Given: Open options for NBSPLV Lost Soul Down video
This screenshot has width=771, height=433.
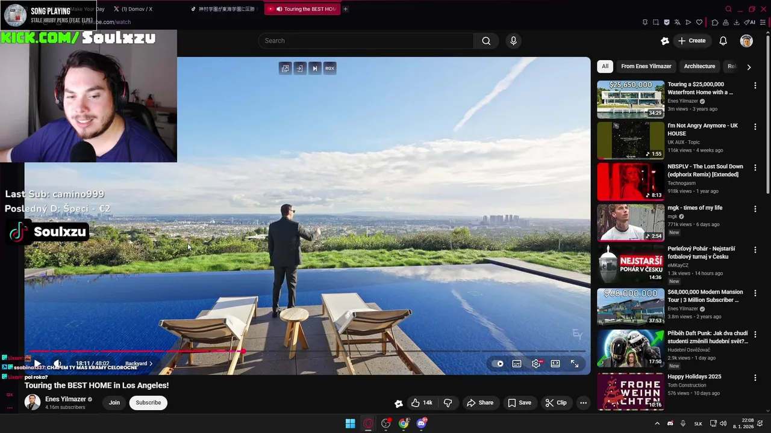Looking at the screenshot, I should [755, 167].
